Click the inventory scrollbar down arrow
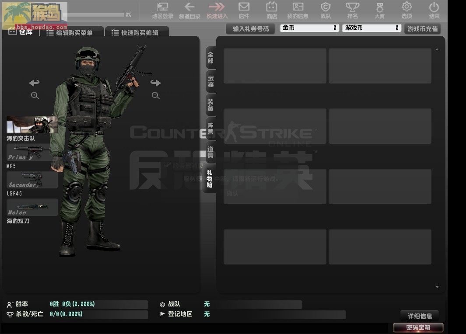 (x=437, y=287)
